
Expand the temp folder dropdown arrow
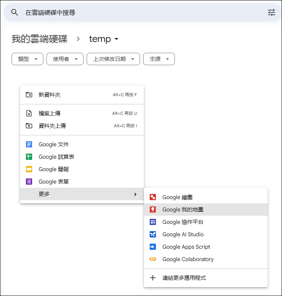click(x=116, y=39)
